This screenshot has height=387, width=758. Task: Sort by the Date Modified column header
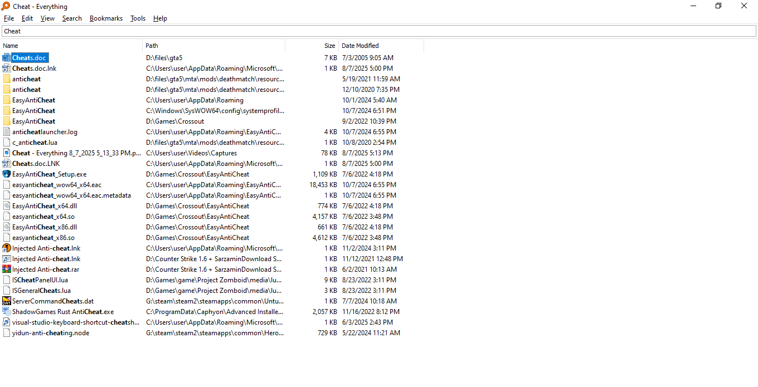point(381,46)
